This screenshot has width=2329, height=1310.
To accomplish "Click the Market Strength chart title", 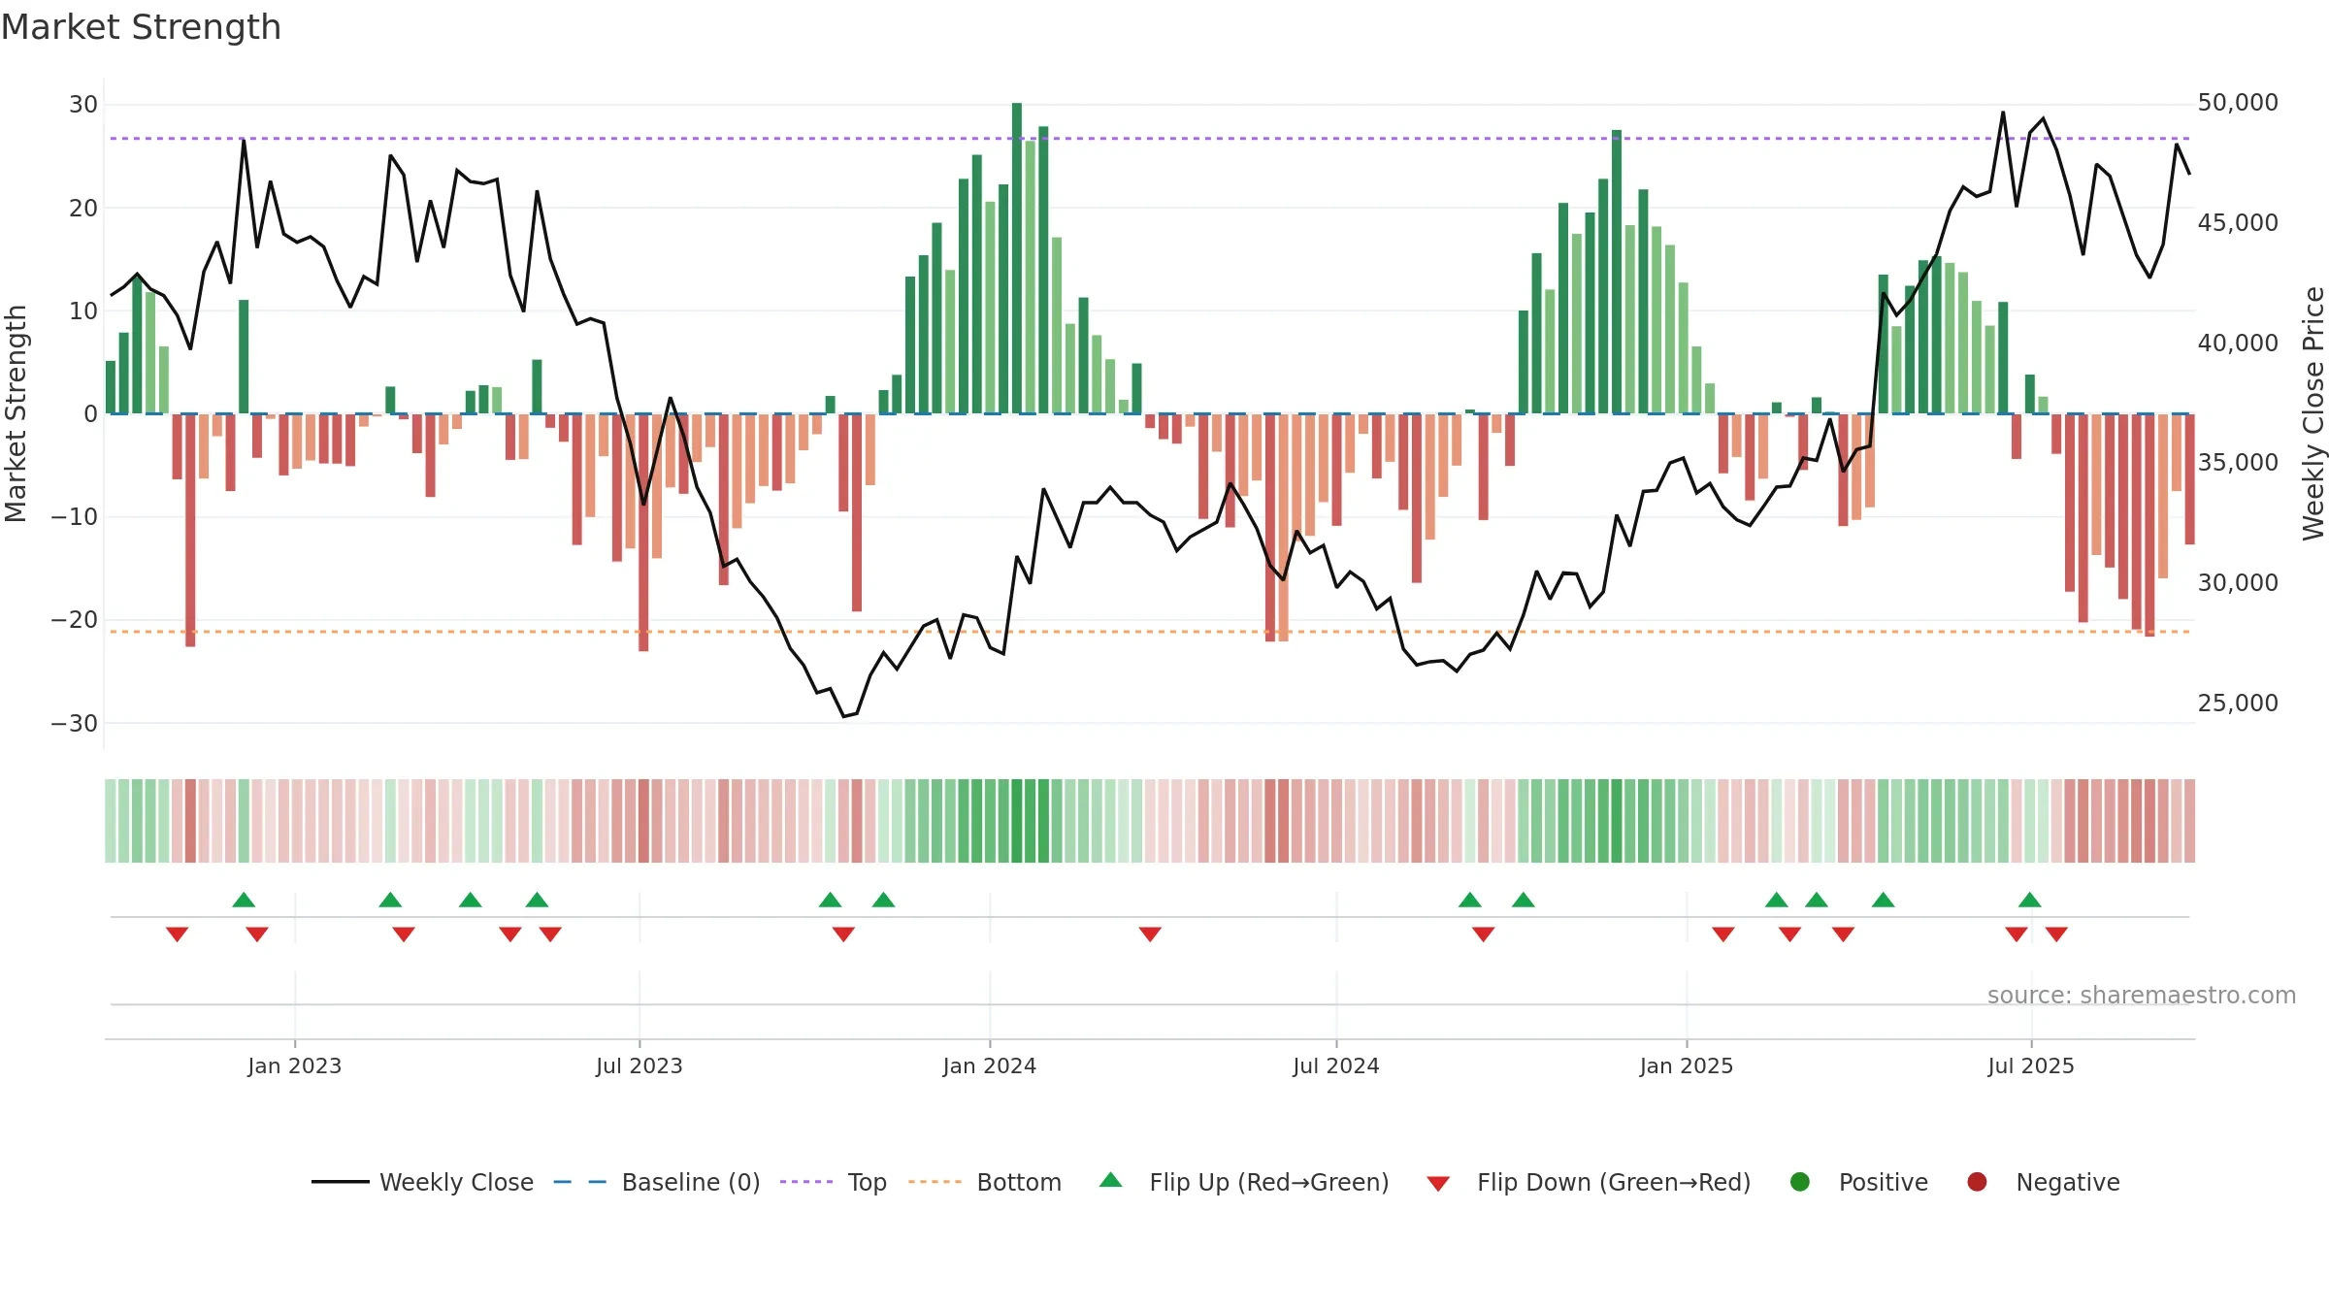I will click(141, 27).
